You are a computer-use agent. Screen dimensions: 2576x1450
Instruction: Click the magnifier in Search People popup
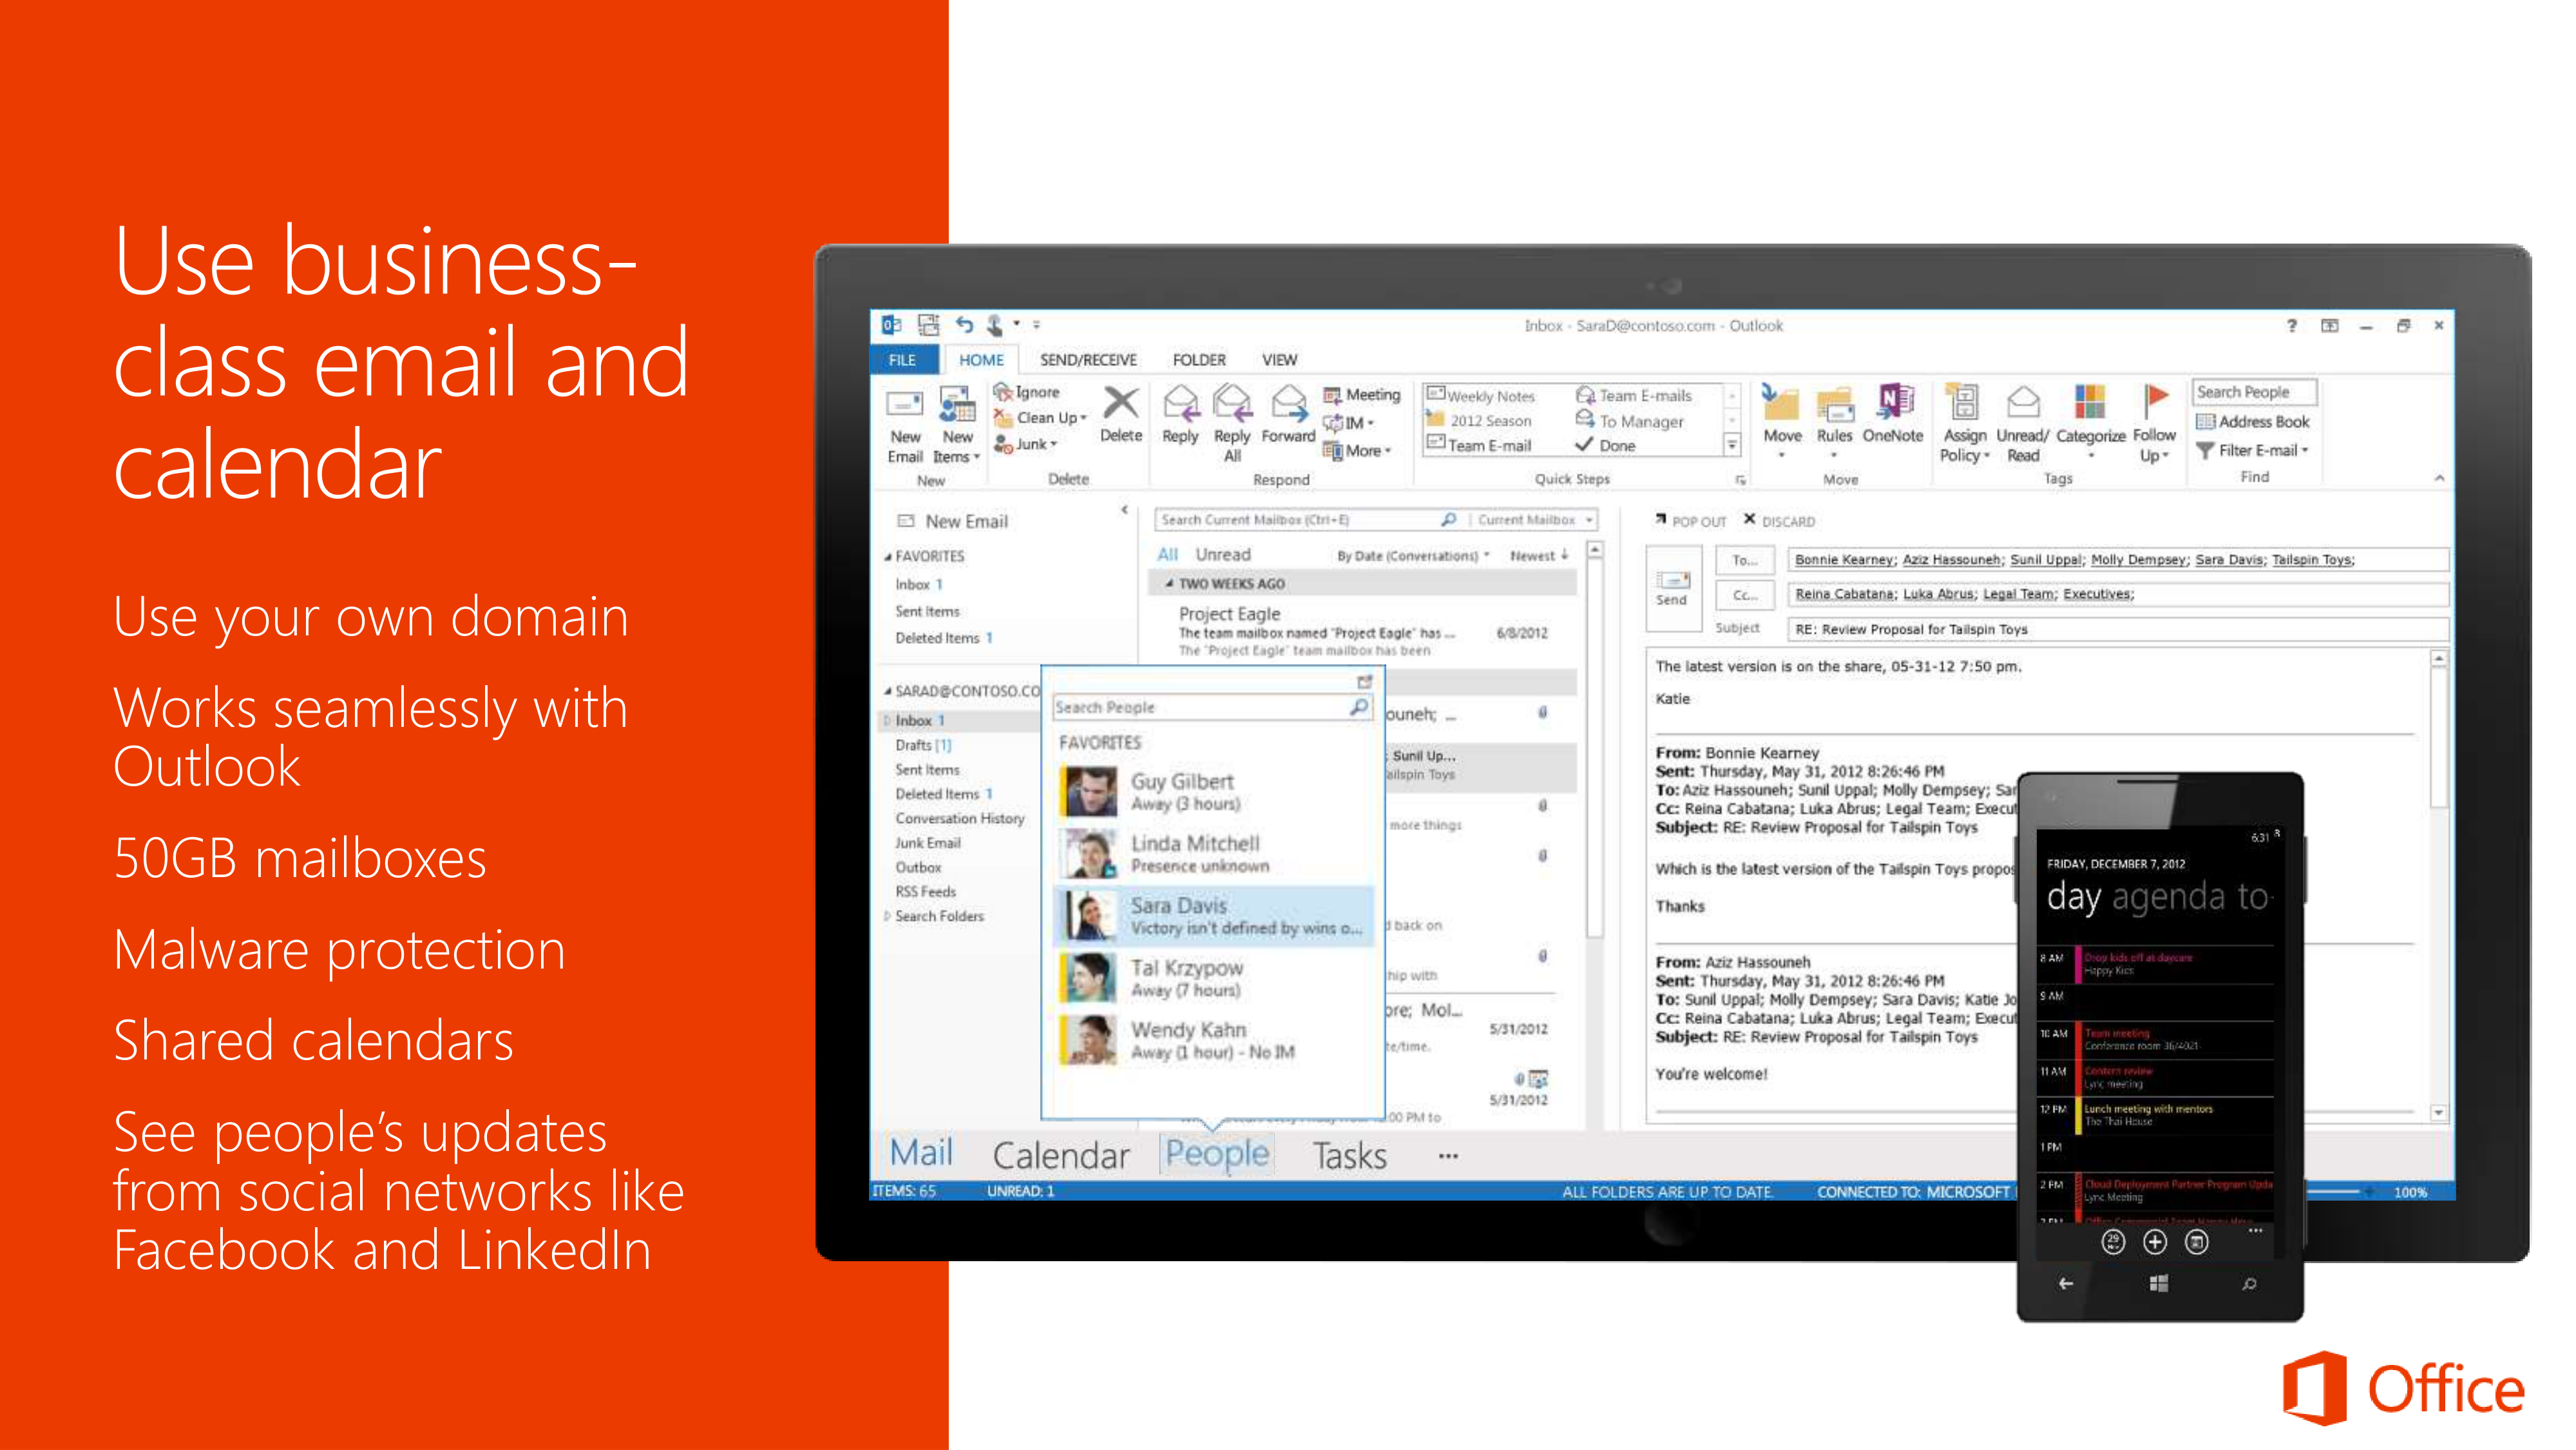pos(1359,708)
